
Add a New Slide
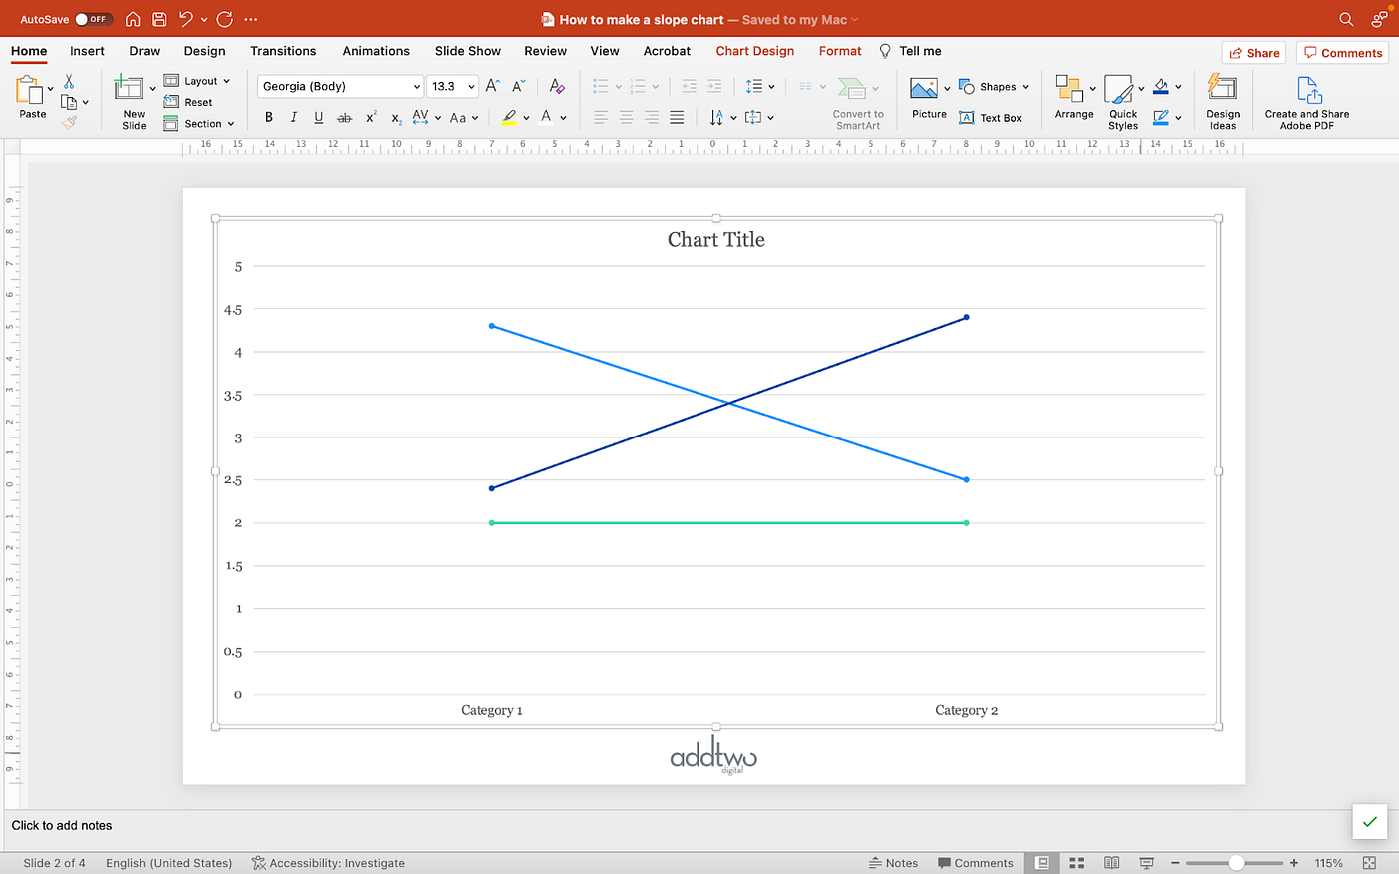coord(133,100)
